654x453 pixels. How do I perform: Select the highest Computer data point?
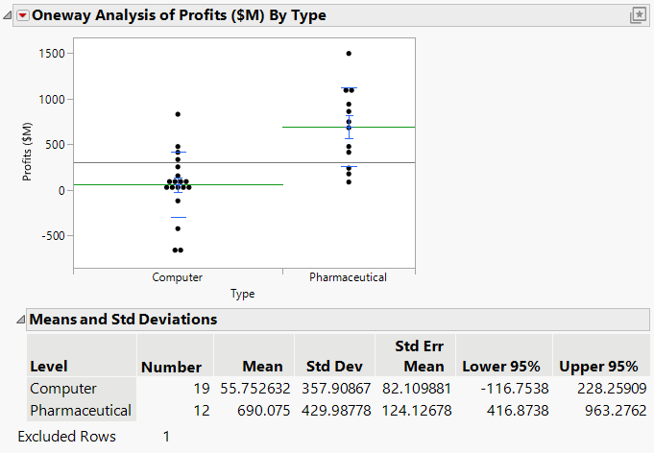(x=178, y=114)
